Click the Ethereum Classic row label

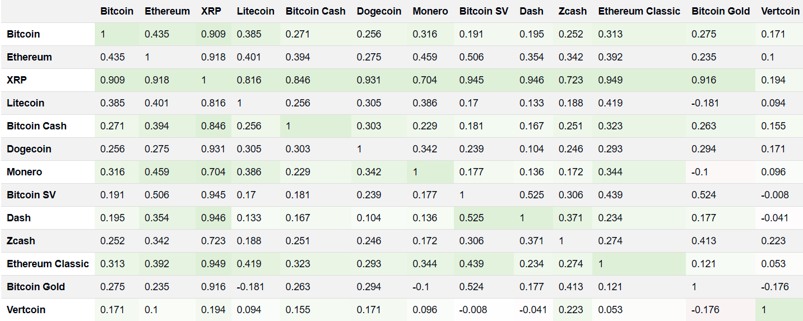pyautogui.click(x=48, y=264)
